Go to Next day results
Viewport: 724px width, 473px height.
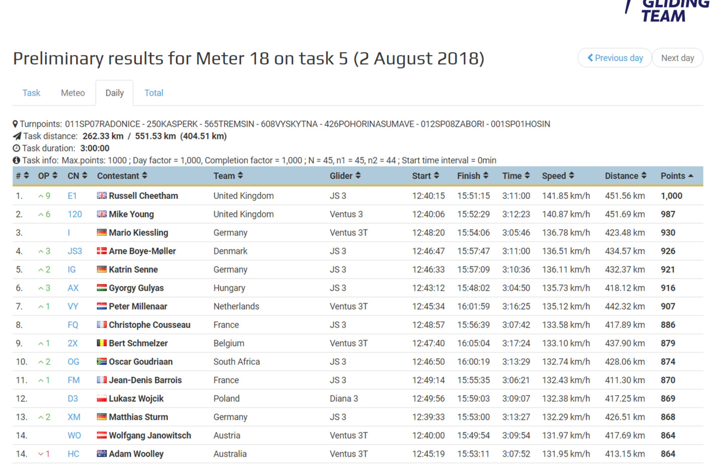[x=677, y=58]
